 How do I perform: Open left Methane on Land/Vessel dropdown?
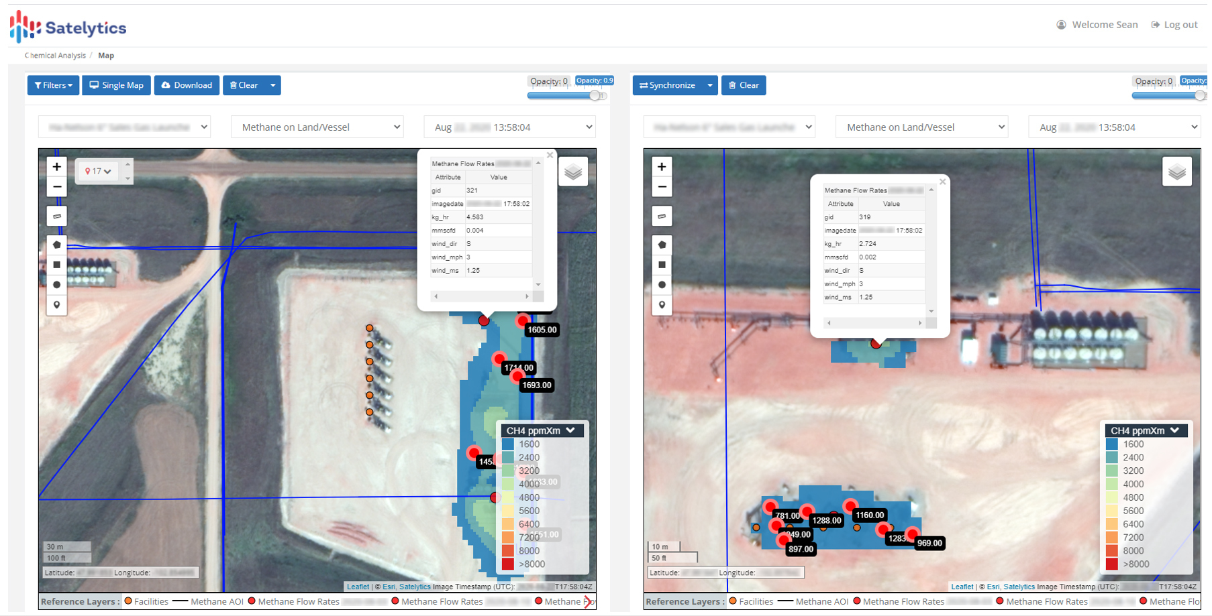pos(317,127)
